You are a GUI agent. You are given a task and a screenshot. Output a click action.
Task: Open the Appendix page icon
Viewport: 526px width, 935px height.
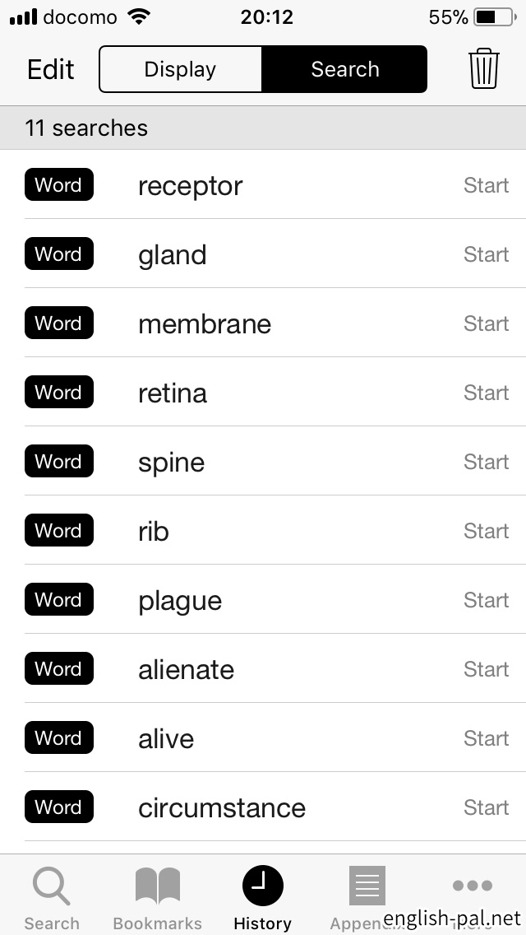367,886
